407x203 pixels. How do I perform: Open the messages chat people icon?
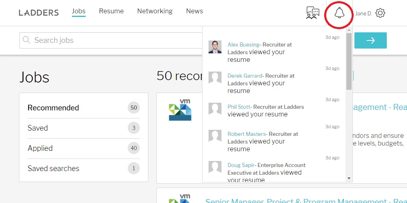click(x=313, y=13)
